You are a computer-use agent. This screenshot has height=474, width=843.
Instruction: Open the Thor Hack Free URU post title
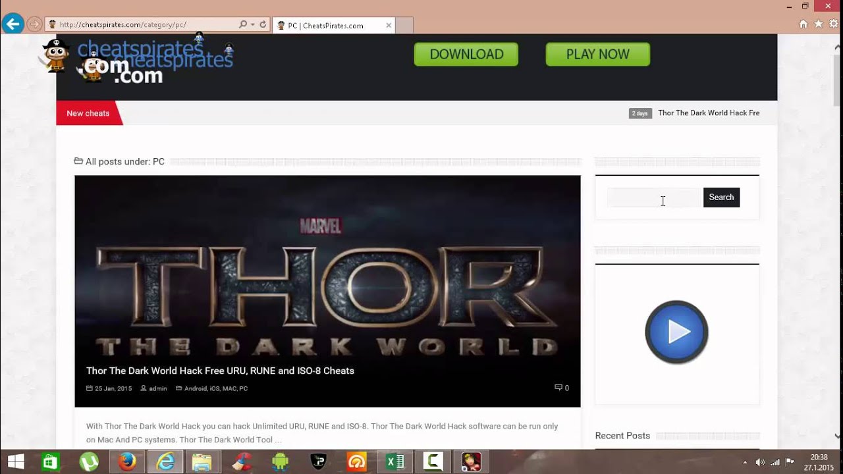click(x=220, y=371)
